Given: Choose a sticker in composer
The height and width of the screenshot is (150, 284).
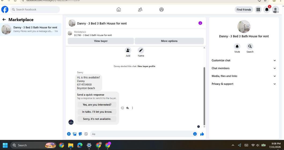Looking at the screenshot, I should click(x=80, y=134).
